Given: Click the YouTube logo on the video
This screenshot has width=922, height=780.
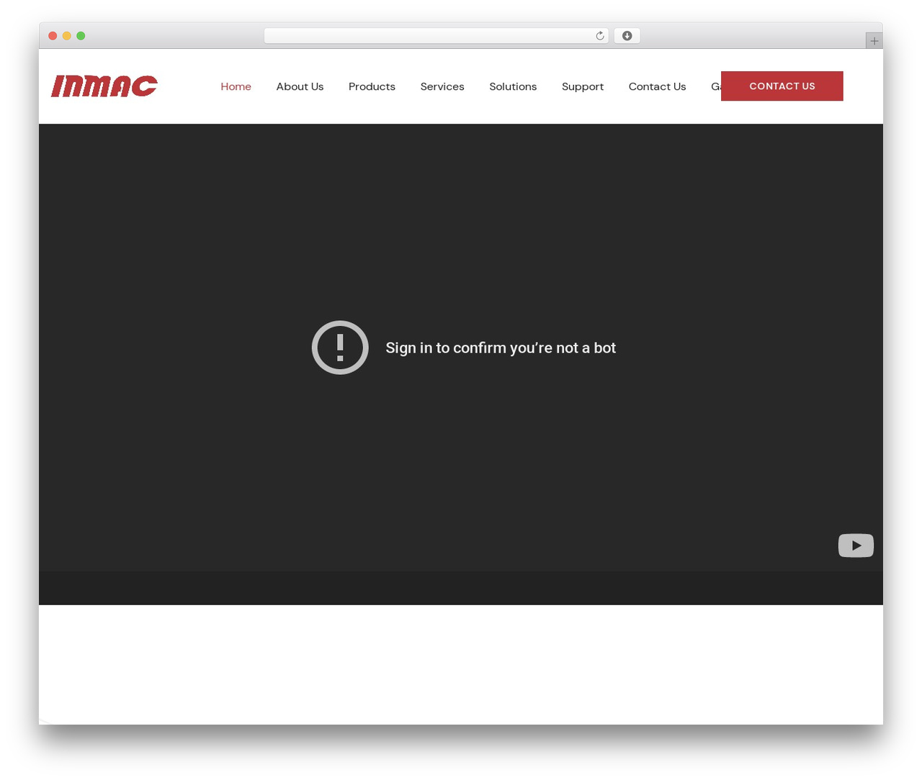Looking at the screenshot, I should [x=856, y=545].
